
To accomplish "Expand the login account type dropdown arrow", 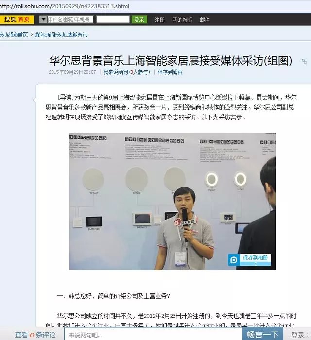I will tap(43, 19).
